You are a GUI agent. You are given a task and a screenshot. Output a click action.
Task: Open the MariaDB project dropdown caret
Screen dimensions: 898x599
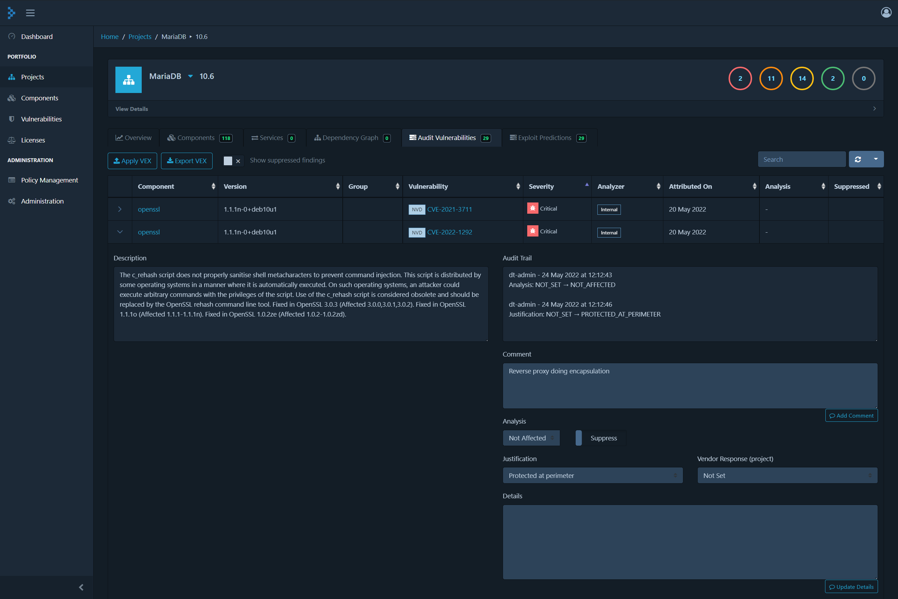tap(190, 76)
